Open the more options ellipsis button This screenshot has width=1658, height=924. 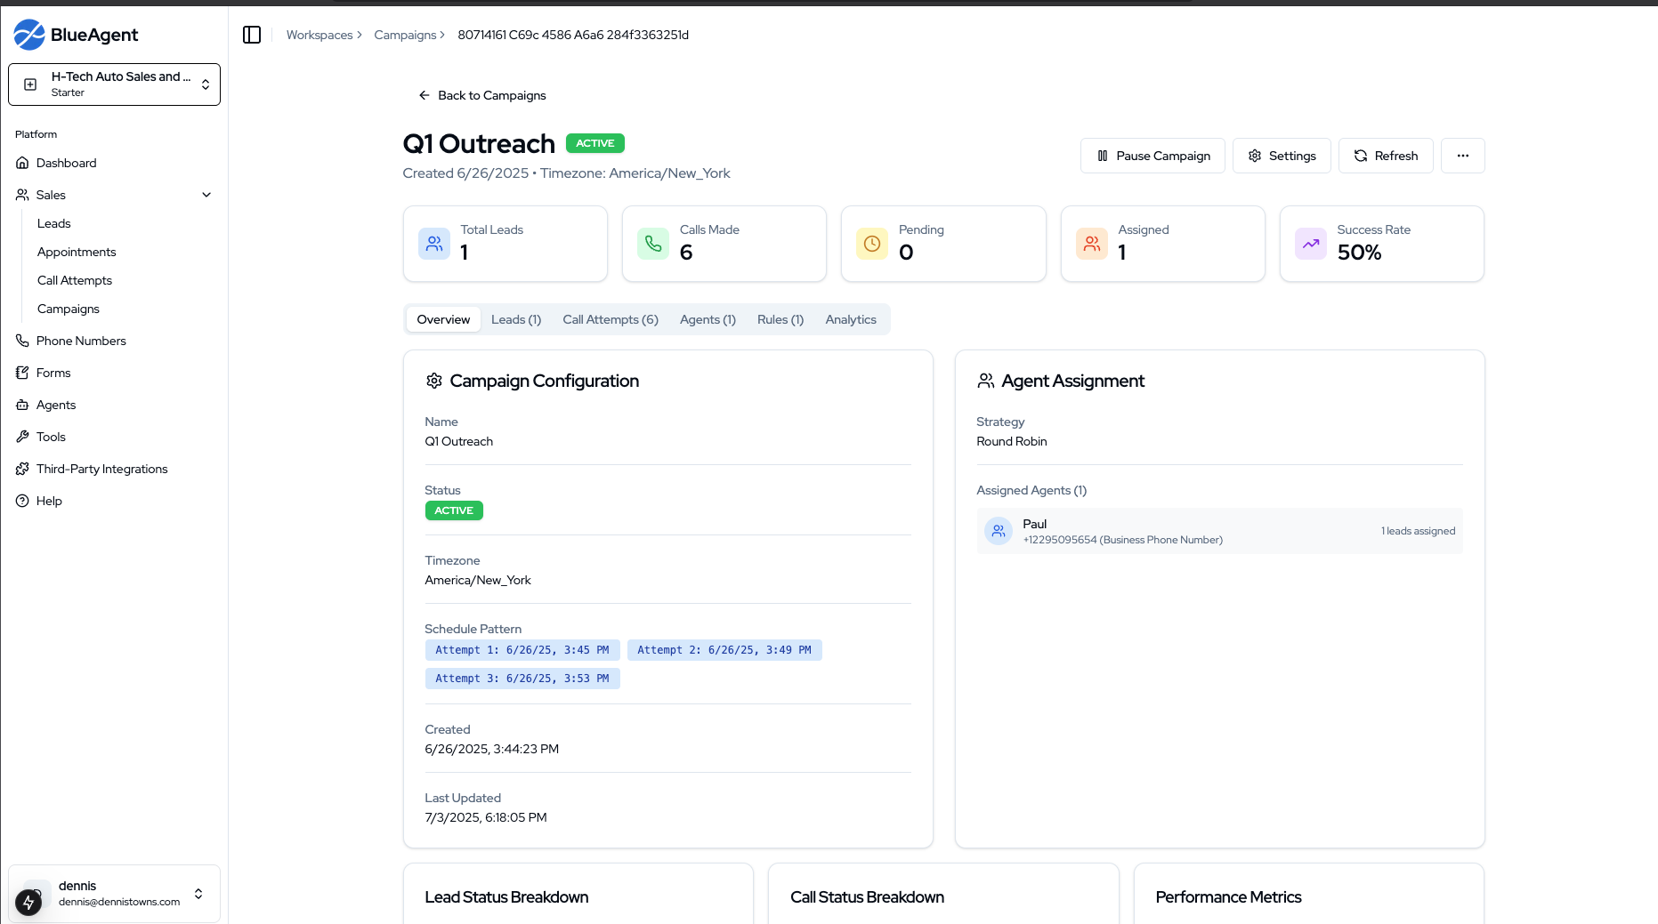click(1463, 156)
